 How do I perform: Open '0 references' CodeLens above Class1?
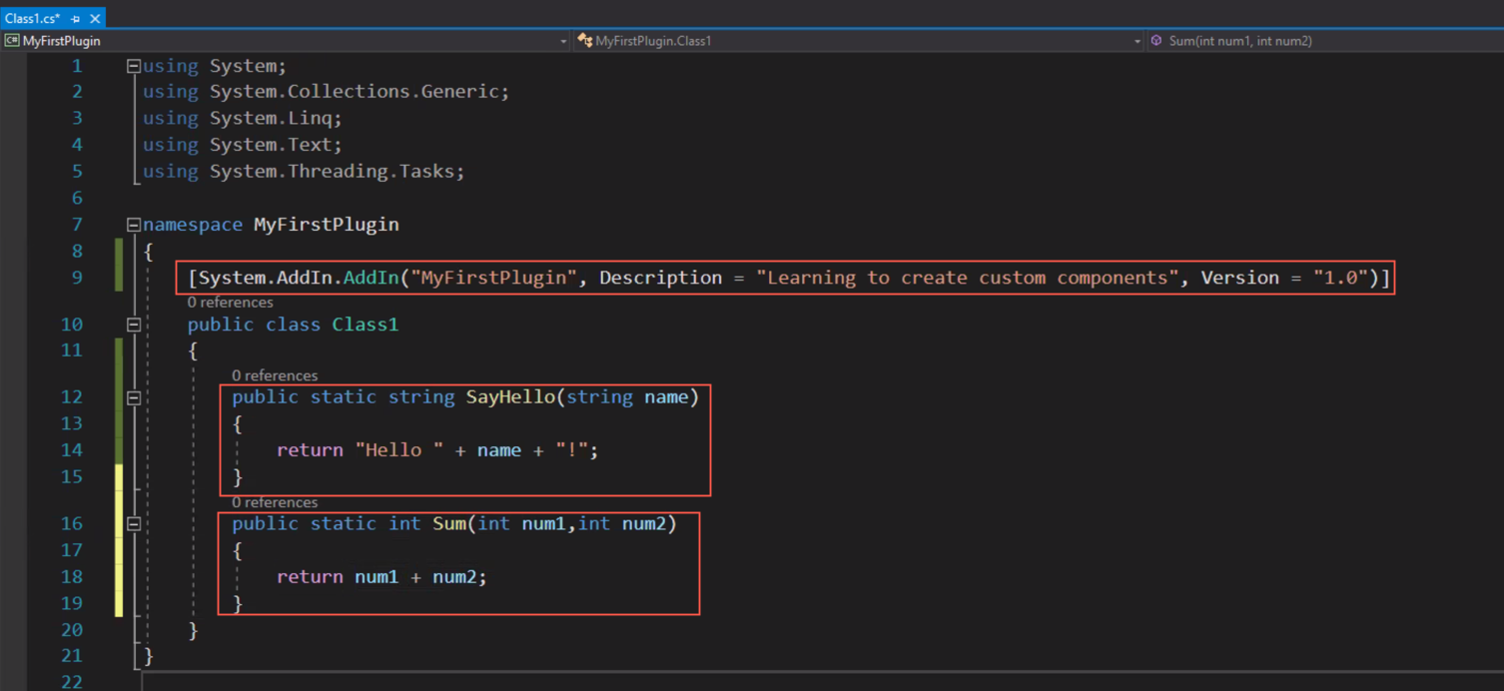pos(230,302)
